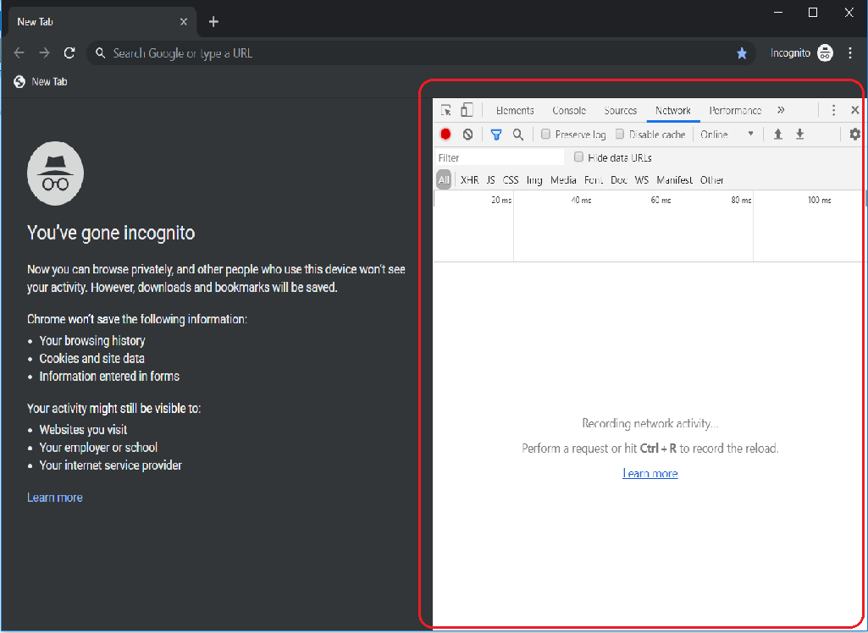868x633 pixels.
Task: Open the DevTools three-dot customize menu
Action: (833, 110)
